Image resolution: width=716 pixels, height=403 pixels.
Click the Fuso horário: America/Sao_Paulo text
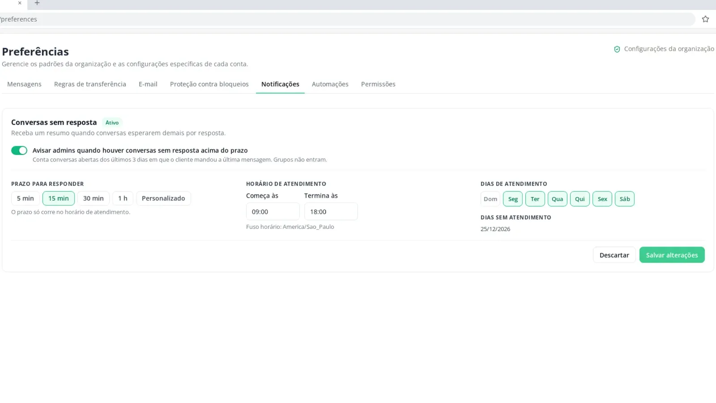click(290, 227)
